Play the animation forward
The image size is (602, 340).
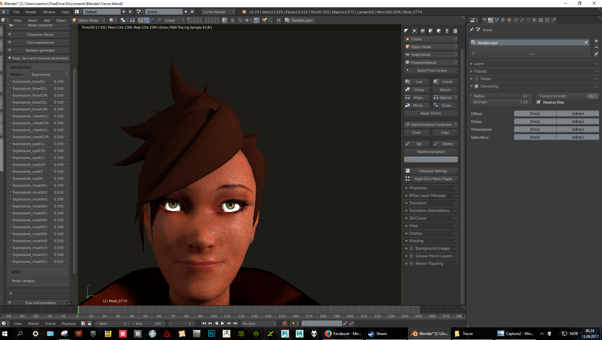tap(223, 323)
